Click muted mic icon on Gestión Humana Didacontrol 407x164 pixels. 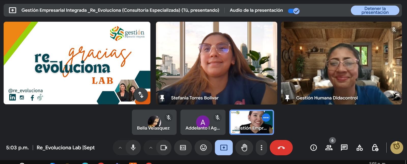point(394,30)
